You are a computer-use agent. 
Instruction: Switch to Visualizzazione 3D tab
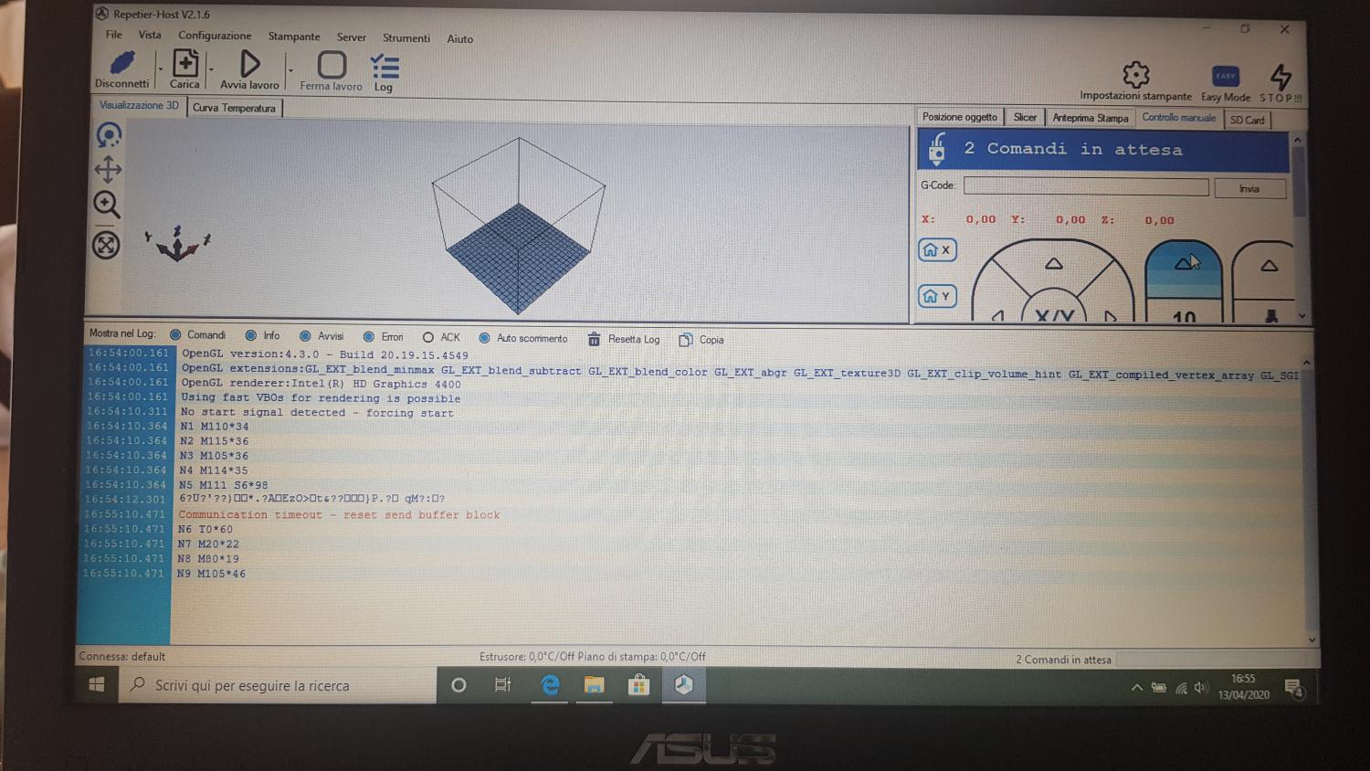(x=139, y=106)
